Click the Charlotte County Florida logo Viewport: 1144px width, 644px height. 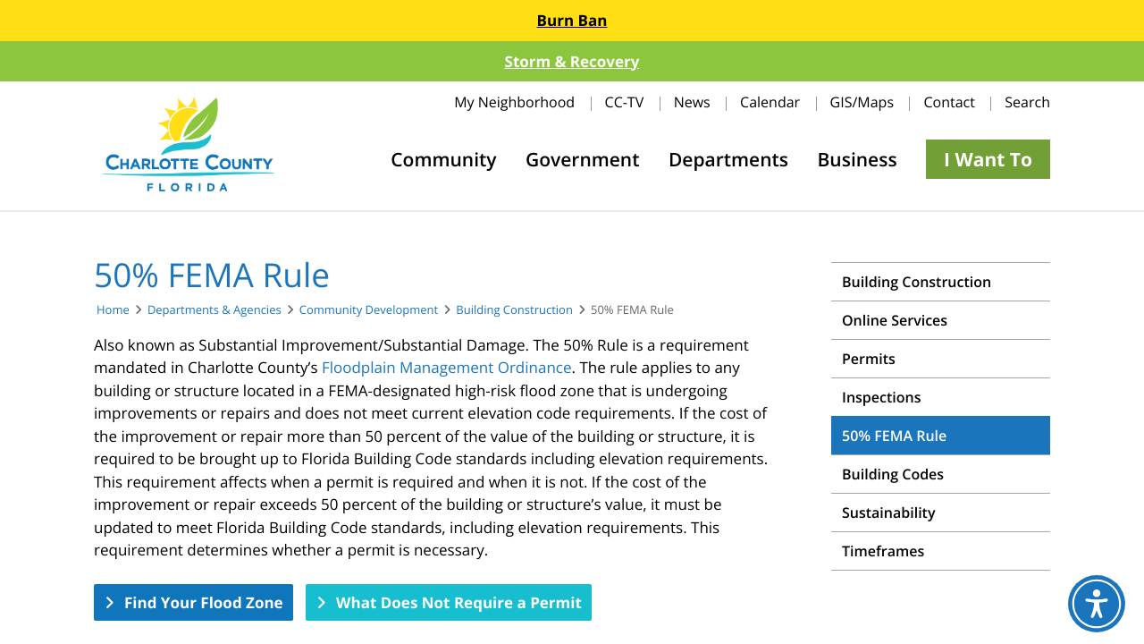[x=188, y=143]
